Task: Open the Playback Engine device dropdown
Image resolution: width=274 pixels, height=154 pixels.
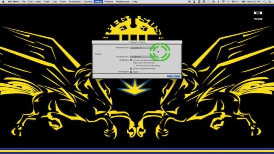Action: (x=143, y=47)
